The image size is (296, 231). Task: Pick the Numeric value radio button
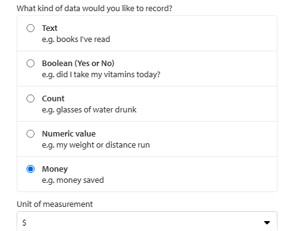pyautogui.click(x=30, y=134)
